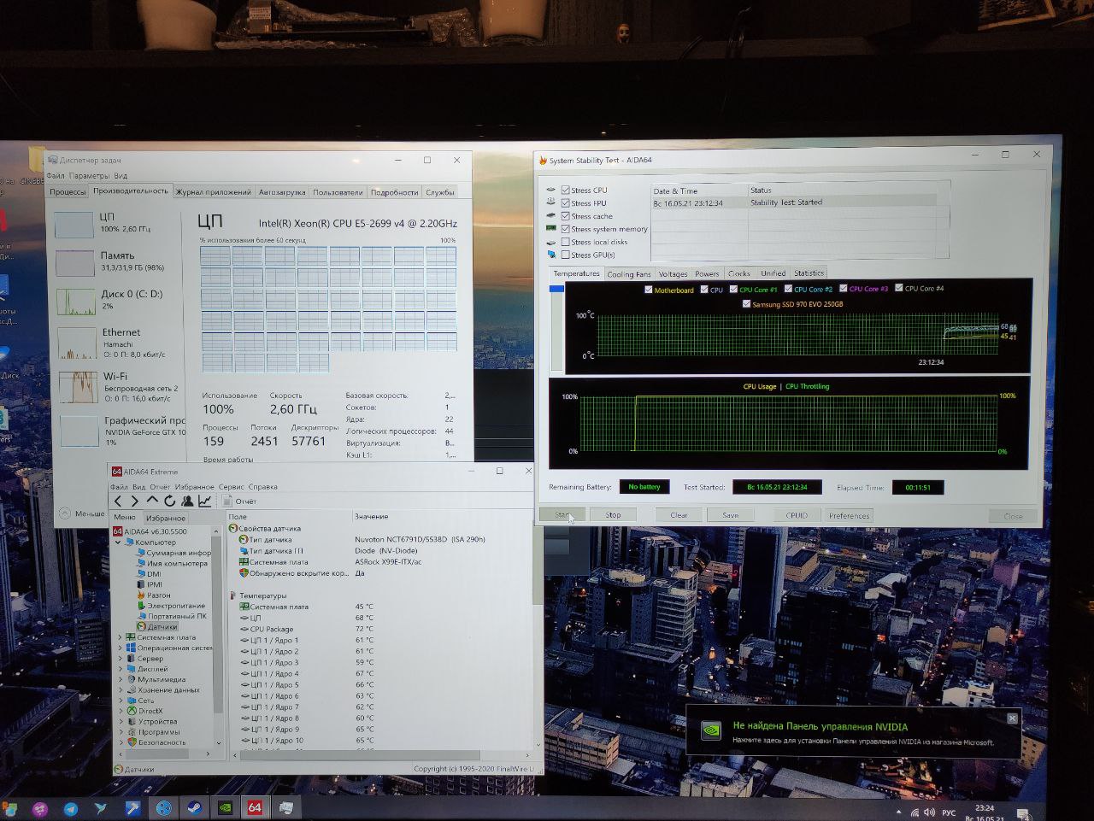
Task: Click AIDA64 red icon on taskbar
Action: pos(254,807)
